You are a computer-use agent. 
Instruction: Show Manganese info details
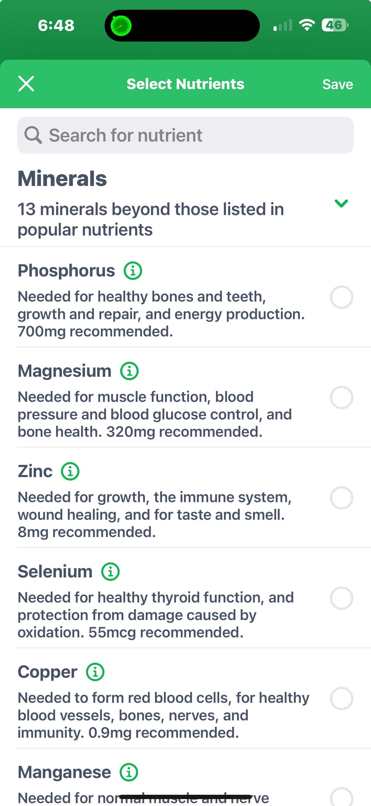pyautogui.click(x=129, y=772)
